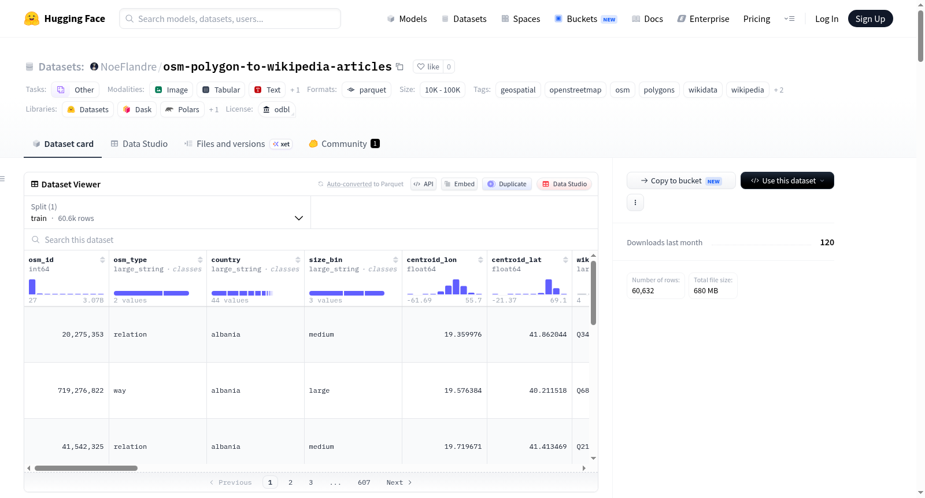
Task: Open the left sidebar menu icon
Action: point(3,179)
